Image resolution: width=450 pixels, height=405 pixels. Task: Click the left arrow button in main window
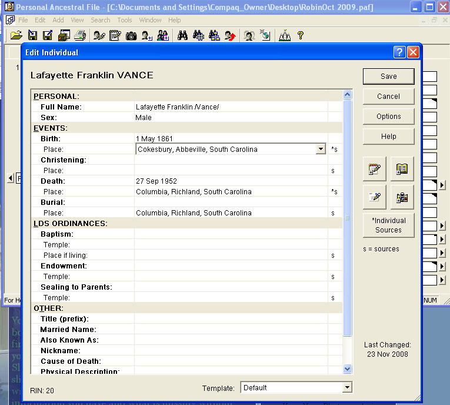11,178
